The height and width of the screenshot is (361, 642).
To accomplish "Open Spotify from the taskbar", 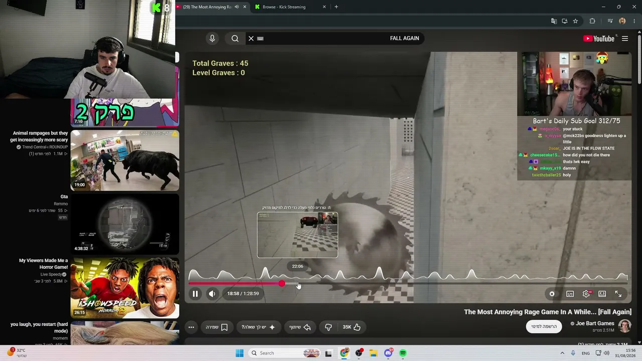I will [403, 353].
